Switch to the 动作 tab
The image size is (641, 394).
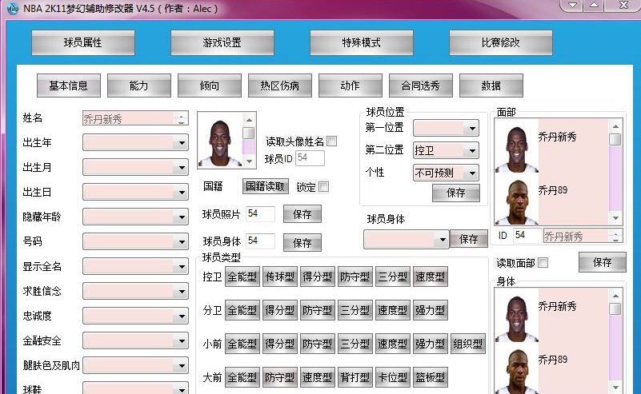pos(351,86)
